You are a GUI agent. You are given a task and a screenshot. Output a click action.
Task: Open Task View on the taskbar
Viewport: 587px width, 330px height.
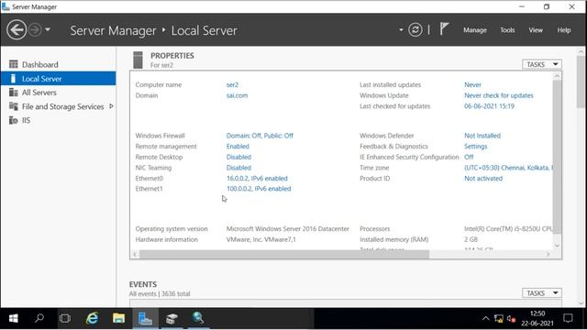point(65,318)
